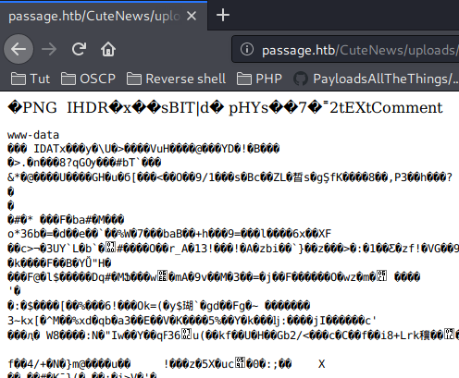Focus the URL address bar
The height and width of the screenshot is (378, 459).
tap(345, 49)
